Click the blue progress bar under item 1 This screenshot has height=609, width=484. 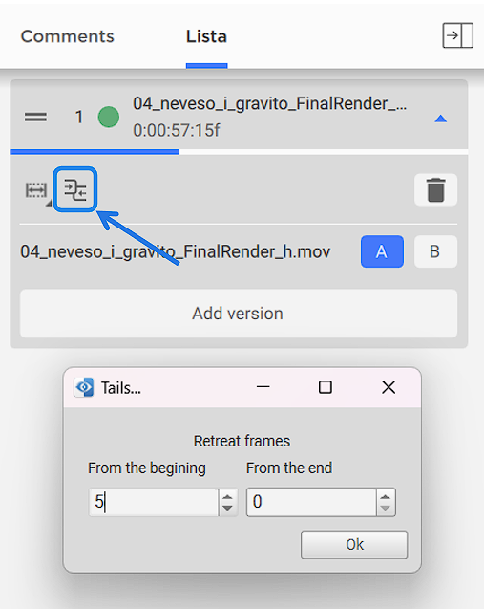pos(95,152)
